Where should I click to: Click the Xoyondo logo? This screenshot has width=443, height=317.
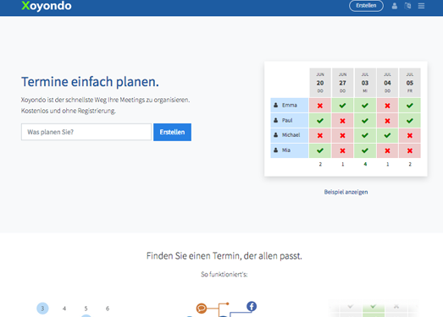[x=47, y=6]
